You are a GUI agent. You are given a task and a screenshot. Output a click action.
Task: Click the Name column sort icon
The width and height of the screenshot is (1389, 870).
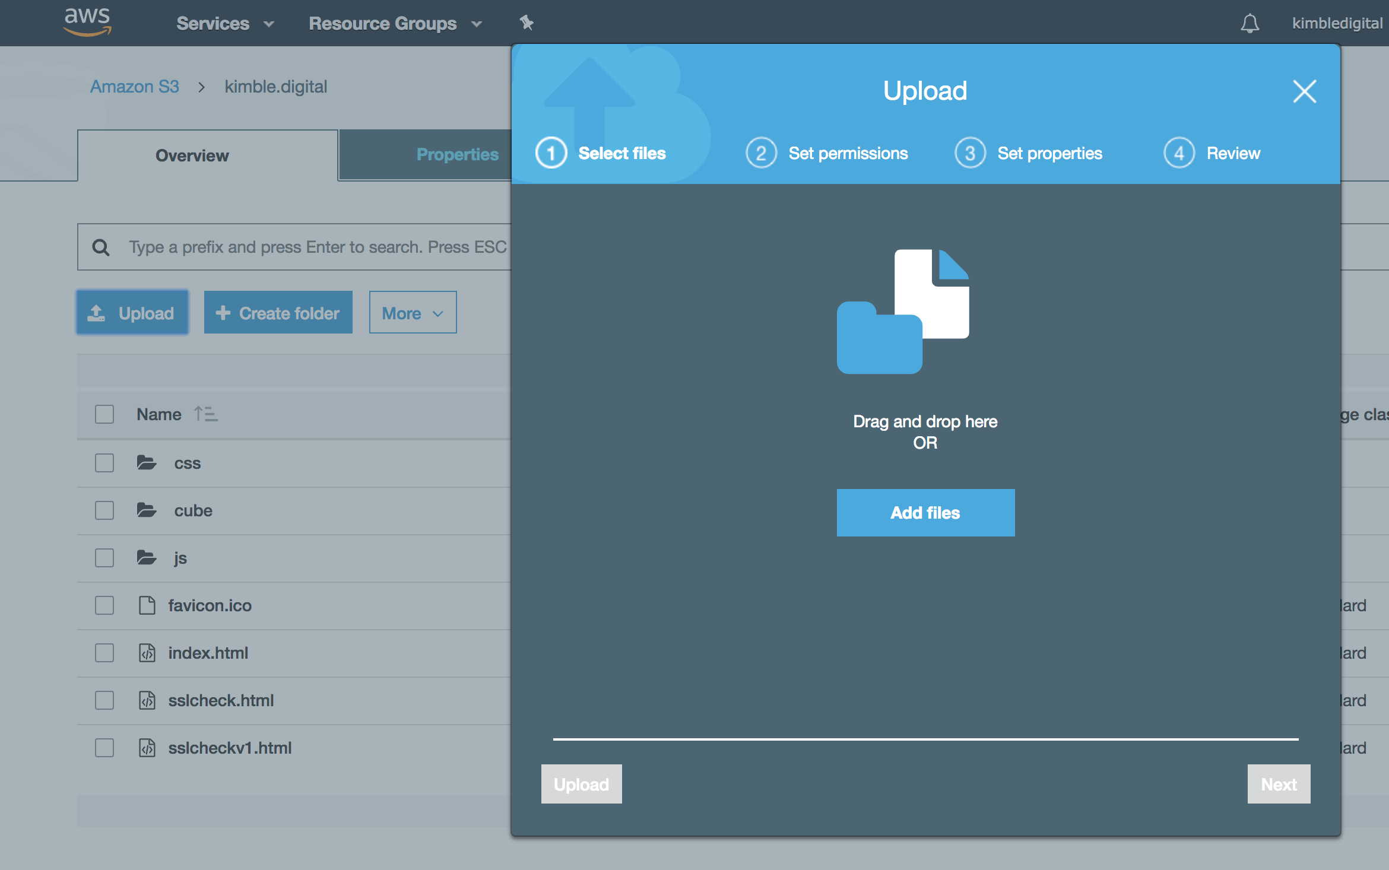pos(206,414)
